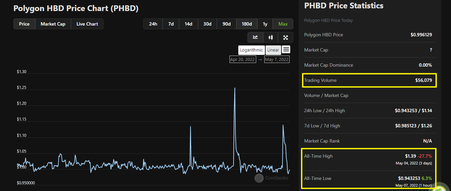Edit end date May 7, 2022
This screenshot has width=451, height=191.
pyautogui.click(x=277, y=60)
